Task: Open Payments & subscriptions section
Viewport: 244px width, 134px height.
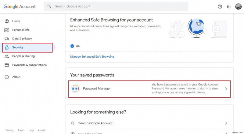Action: [29, 65]
